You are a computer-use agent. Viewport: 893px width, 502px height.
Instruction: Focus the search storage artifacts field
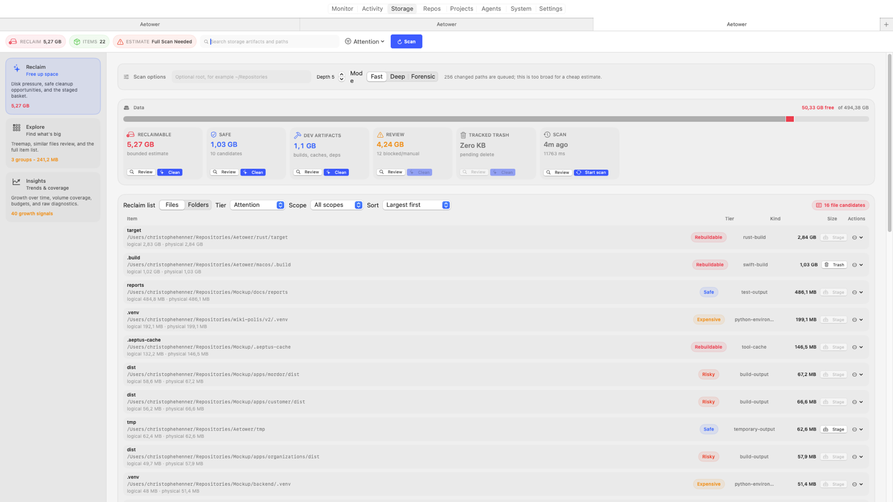tap(270, 41)
